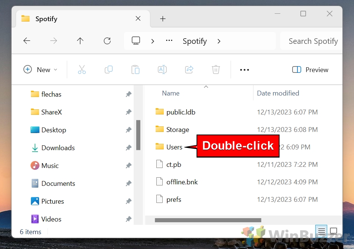Select the prefs file
Screen dimensions: 354x249
point(173,200)
